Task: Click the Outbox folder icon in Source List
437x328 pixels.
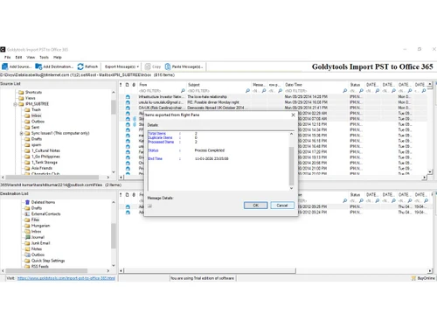Action: [27, 122]
